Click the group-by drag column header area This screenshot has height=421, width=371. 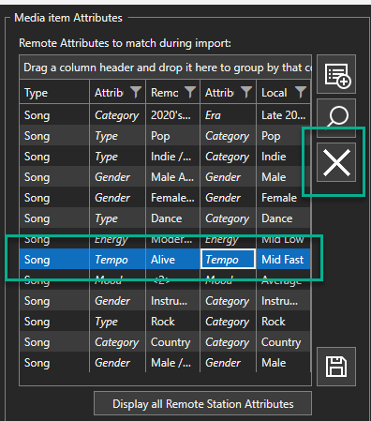(x=166, y=68)
